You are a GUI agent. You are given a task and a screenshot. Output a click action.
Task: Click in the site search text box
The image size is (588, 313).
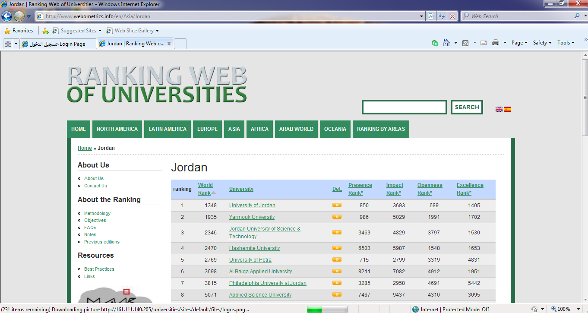(x=404, y=107)
